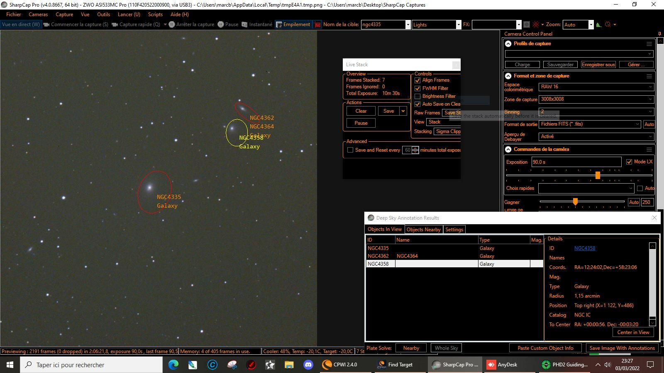The width and height of the screenshot is (664, 373).
Task: Pause the capture from the toolbar
Action: (228, 24)
